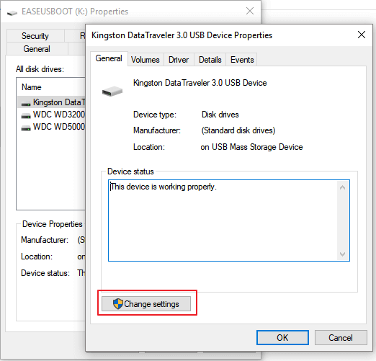Click the WDC WD5000 drive icon
This screenshot has width=376, height=361.
tap(26, 128)
